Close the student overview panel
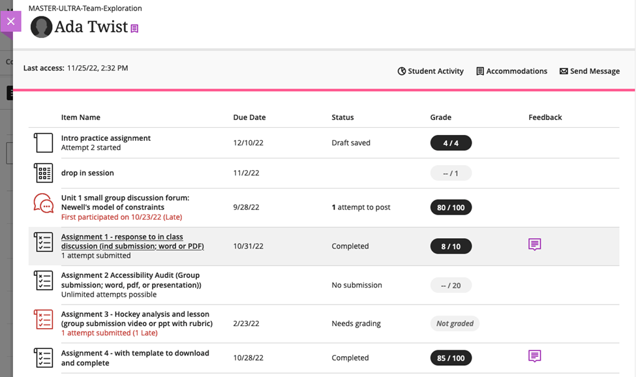The height and width of the screenshot is (377, 636). click(10, 22)
